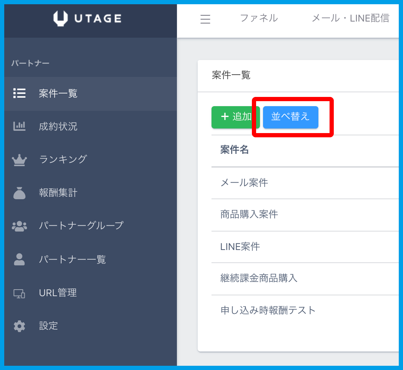The image size is (403, 370).
Task: Click the list icon beside 案件一覧
Action: coord(19,93)
